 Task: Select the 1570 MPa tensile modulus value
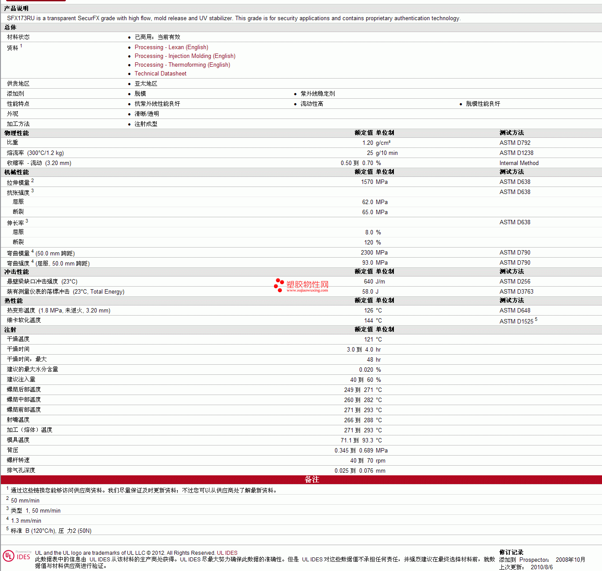pyautogui.click(x=375, y=182)
